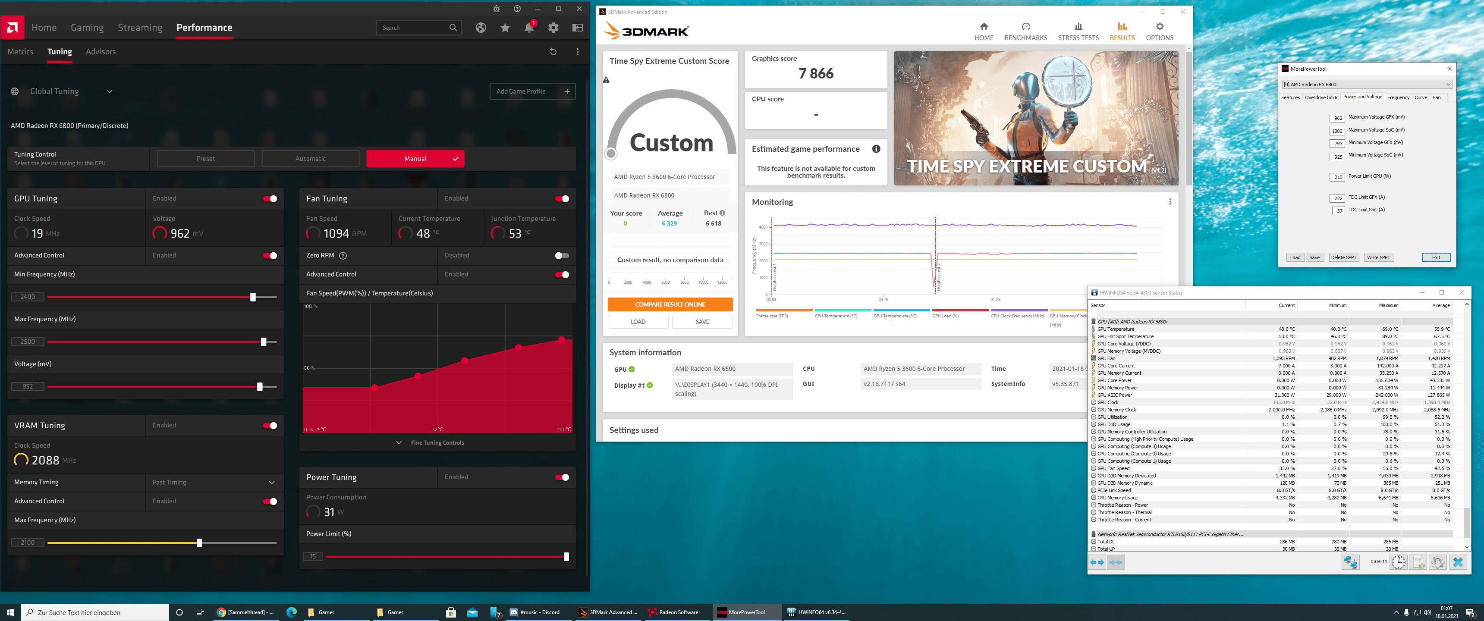The width and height of the screenshot is (1484, 621).
Task: Disable the Fan Tuning toggle
Action: coord(562,199)
